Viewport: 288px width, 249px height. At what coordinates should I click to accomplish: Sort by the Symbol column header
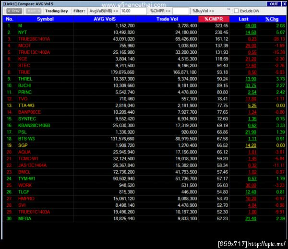pyautogui.click(x=45, y=19)
